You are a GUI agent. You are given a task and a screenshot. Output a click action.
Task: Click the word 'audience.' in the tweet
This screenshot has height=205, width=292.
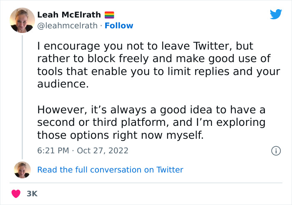point(63,84)
